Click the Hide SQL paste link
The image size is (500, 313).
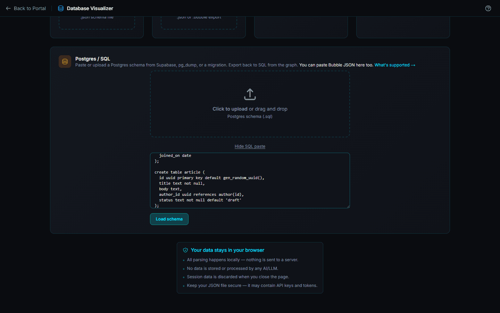(250, 146)
